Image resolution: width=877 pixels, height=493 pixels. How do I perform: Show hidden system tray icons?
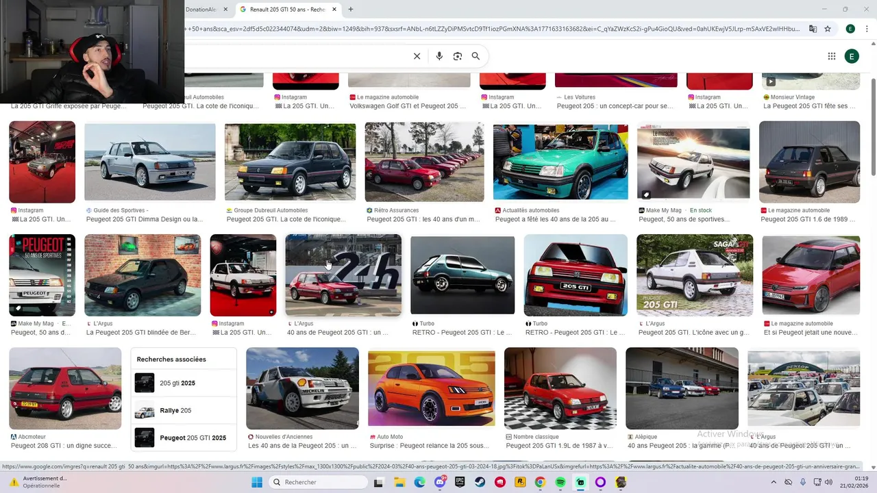tap(774, 482)
